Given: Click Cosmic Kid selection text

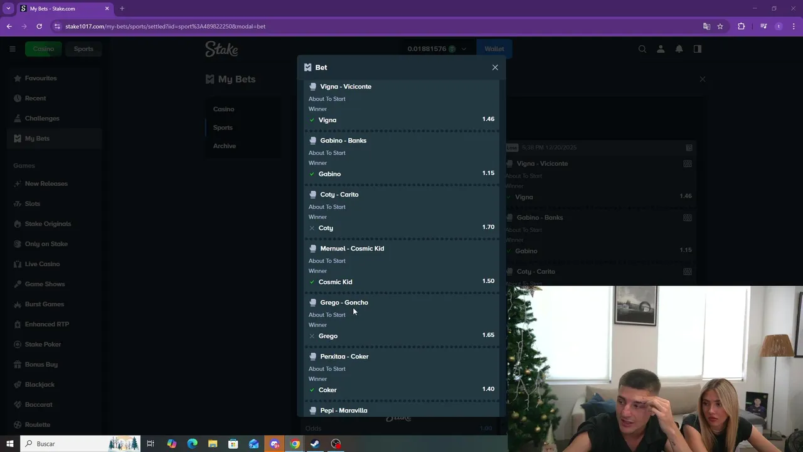Looking at the screenshot, I should click(335, 282).
